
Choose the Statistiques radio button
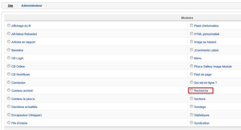coord(192,115)
